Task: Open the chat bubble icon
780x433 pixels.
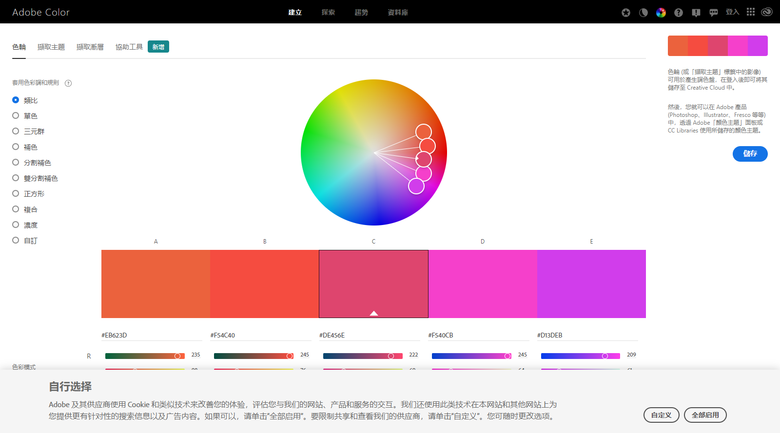Action: coord(714,13)
